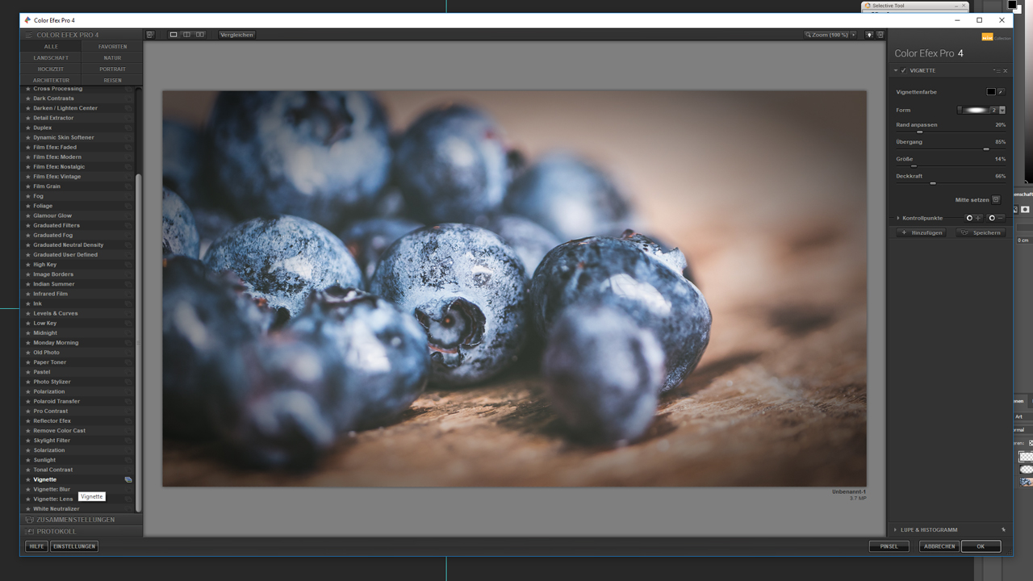Favorite the Fog filter star

(28, 196)
